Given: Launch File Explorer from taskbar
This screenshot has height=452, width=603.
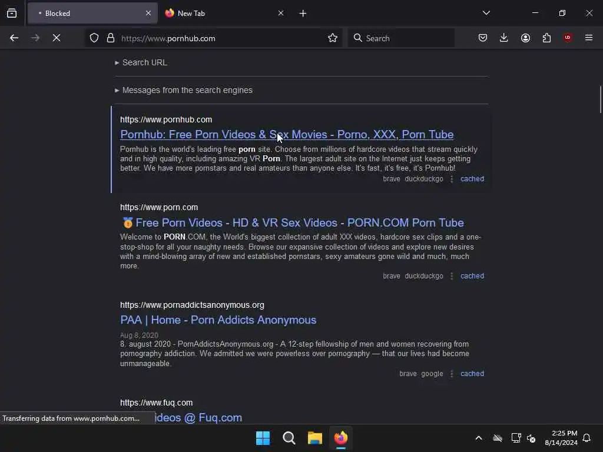Looking at the screenshot, I should pos(315,438).
